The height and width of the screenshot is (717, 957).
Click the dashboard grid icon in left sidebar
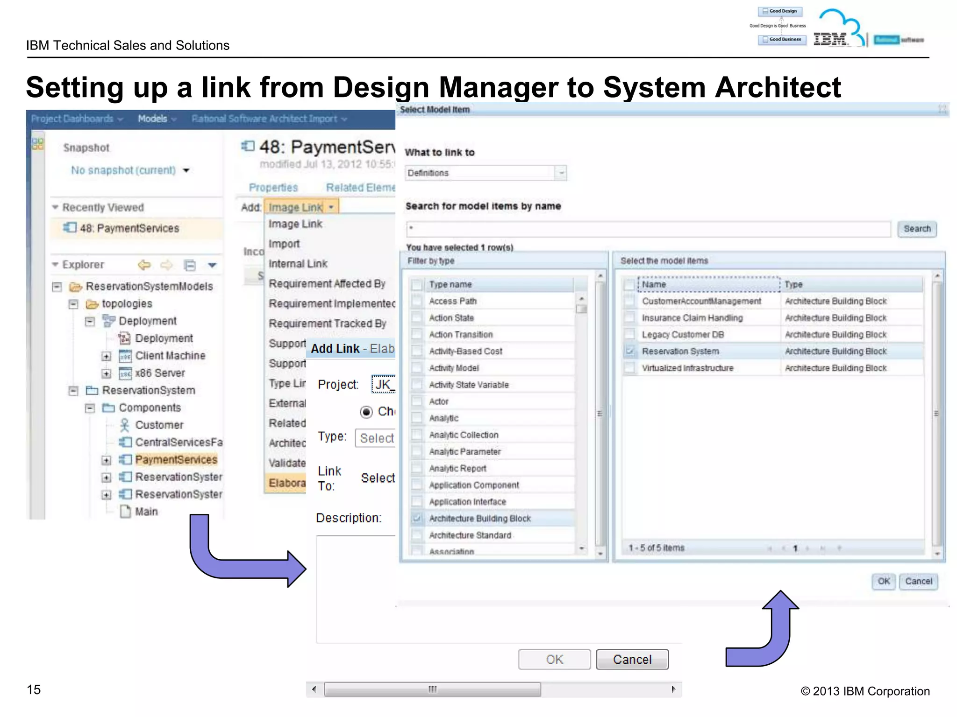tap(37, 144)
